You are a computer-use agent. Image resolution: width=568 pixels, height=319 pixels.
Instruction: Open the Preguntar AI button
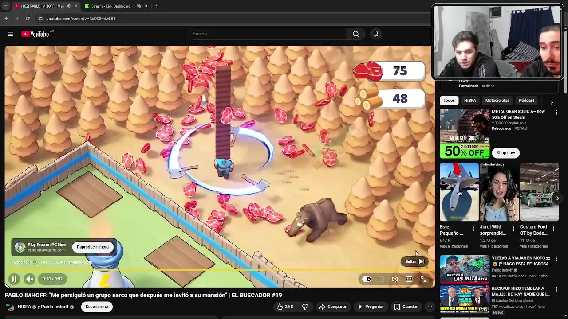(x=371, y=307)
